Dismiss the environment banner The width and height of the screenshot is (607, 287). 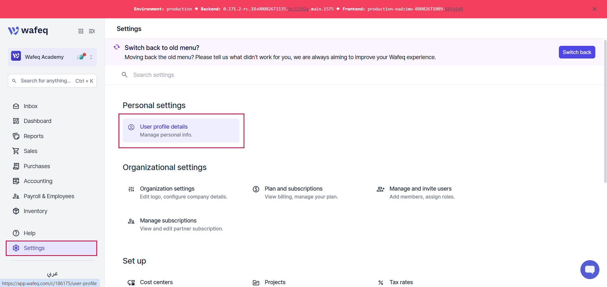coord(594,9)
